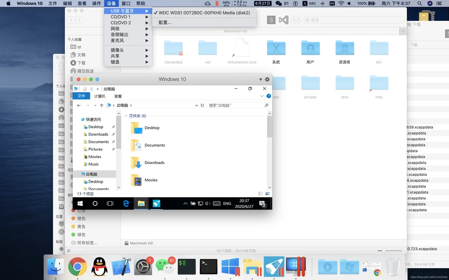This screenshot has width=449, height=280.
Task: Click the network icon in Windows tray
Action: [201, 203]
